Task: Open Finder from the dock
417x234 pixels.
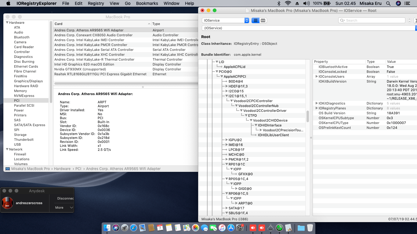Action: 107,228
